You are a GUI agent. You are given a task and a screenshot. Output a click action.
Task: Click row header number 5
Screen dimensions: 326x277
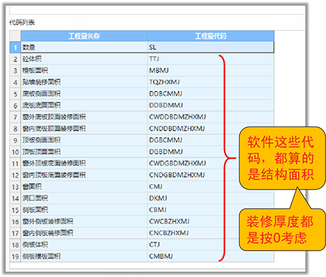point(16,94)
